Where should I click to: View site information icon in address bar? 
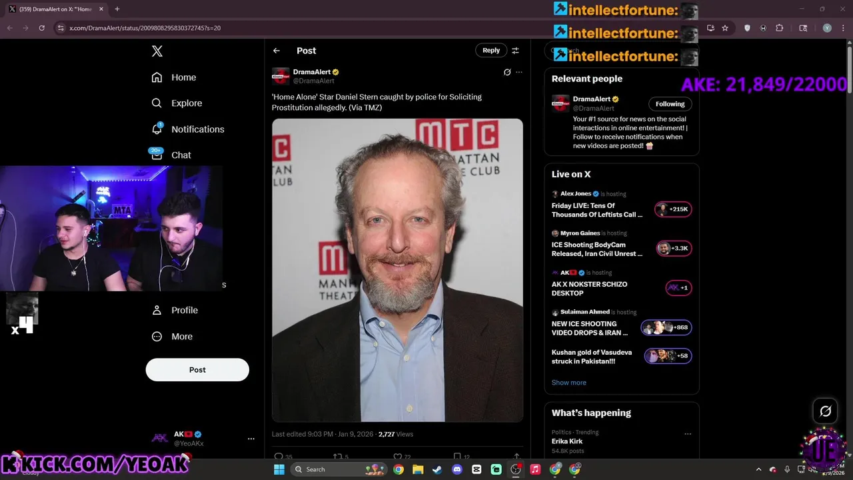coord(61,28)
